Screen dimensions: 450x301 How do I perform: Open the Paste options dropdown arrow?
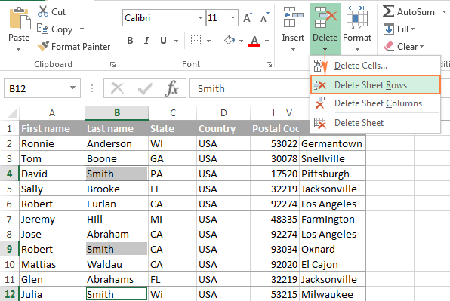coord(19,49)
